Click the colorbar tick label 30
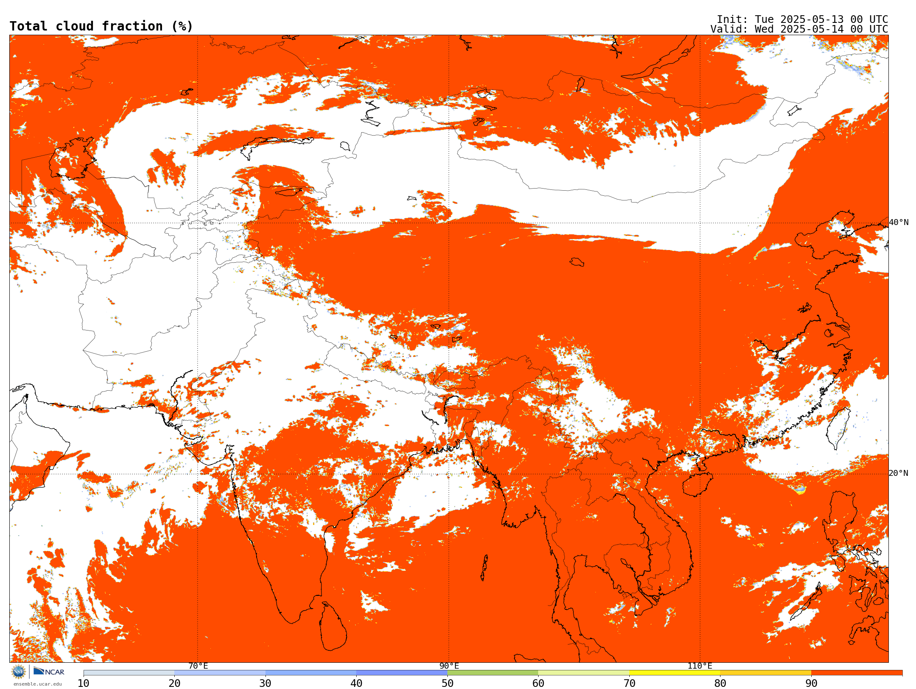 point(265,683)
